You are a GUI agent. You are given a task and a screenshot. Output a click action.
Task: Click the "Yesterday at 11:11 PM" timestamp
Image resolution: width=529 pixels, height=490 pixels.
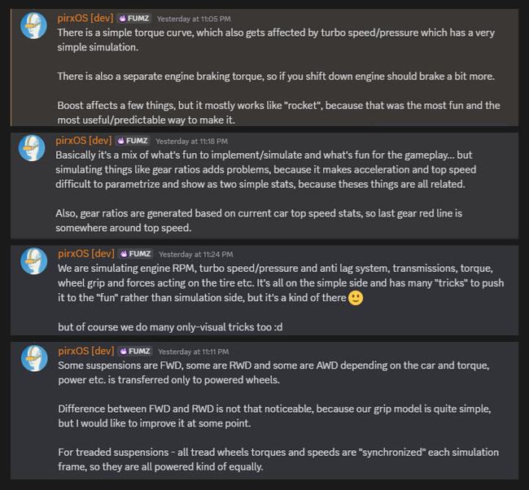(x=194, y=351)
